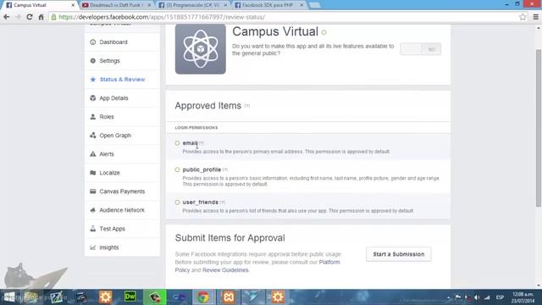Click the Roles person icon
542x305 pixels.
92,117
